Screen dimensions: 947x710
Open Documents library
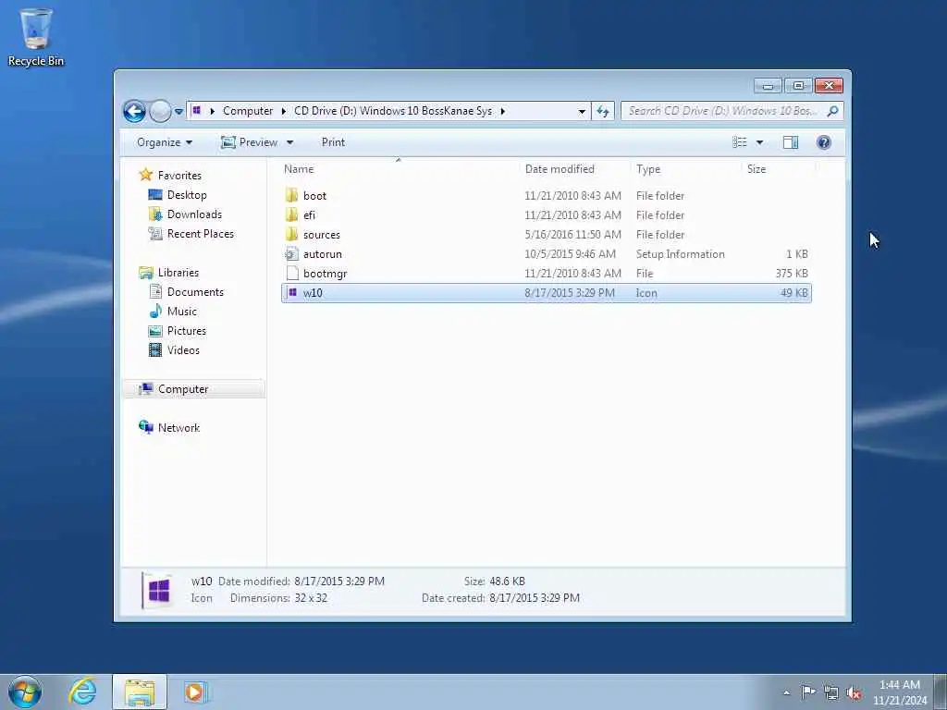pyautogui.click(x=194, y=291)
